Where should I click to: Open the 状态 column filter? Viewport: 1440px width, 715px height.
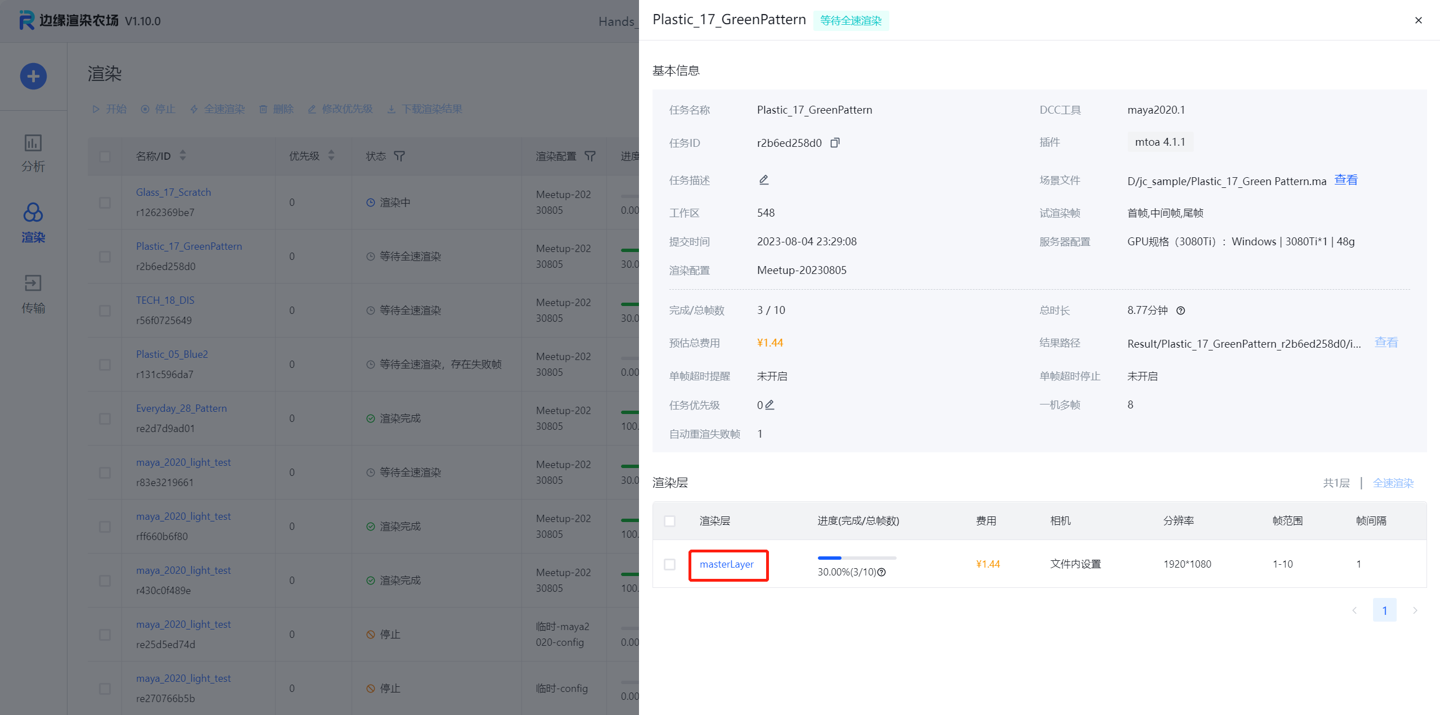tap(399, 156)
